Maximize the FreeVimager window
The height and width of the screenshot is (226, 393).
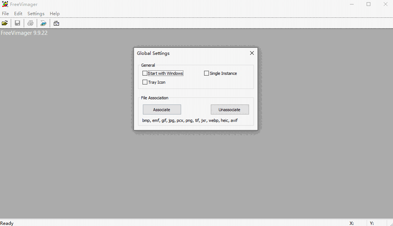click(369, 4)
